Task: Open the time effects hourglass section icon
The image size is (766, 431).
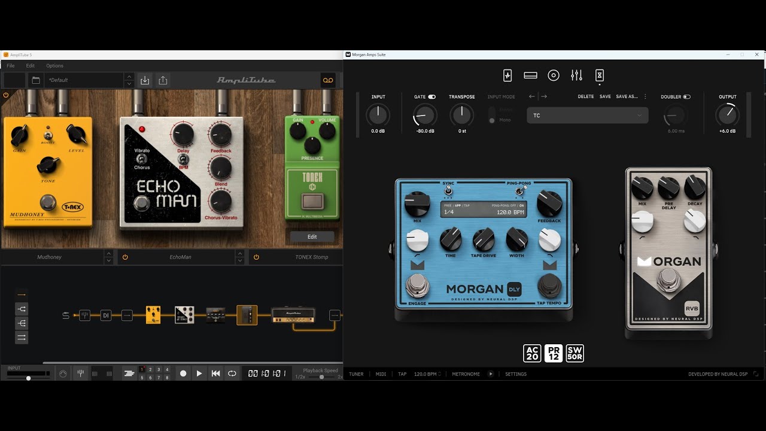Action: pos(600,75)
